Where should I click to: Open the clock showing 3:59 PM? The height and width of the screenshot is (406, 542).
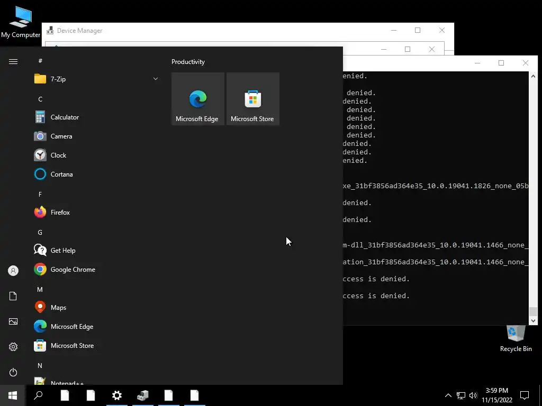click(x=496, y=395)
